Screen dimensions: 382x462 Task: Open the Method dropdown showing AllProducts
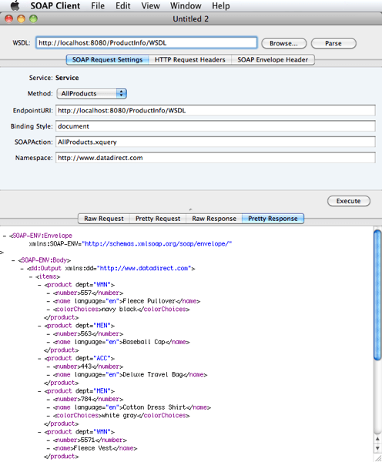pyautogui.click(x=92, y=94)
